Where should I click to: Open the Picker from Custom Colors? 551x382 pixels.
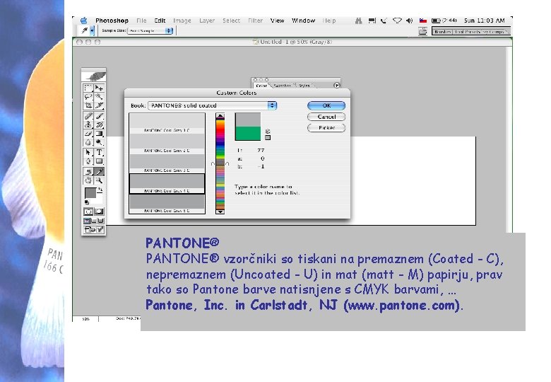(326, 127)
